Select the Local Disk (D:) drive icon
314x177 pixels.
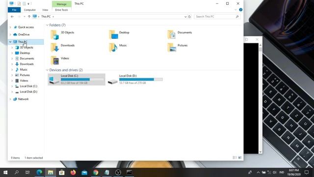112,81
